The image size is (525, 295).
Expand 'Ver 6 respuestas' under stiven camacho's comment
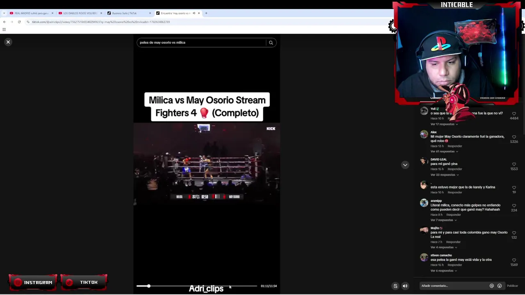(x=443, y=271)
